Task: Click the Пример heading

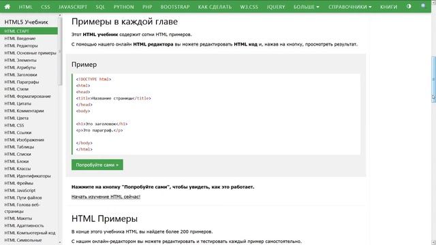Action: pyautogui.click(x=84, y=65)
